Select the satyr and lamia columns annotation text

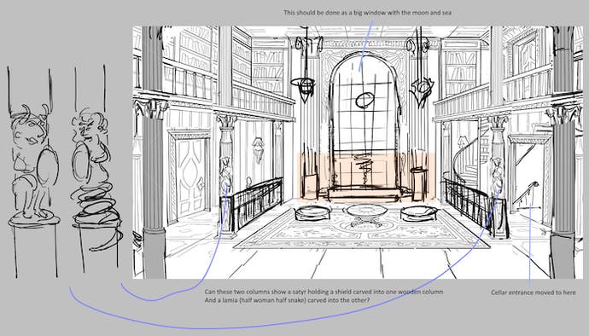tap(324, 296)
